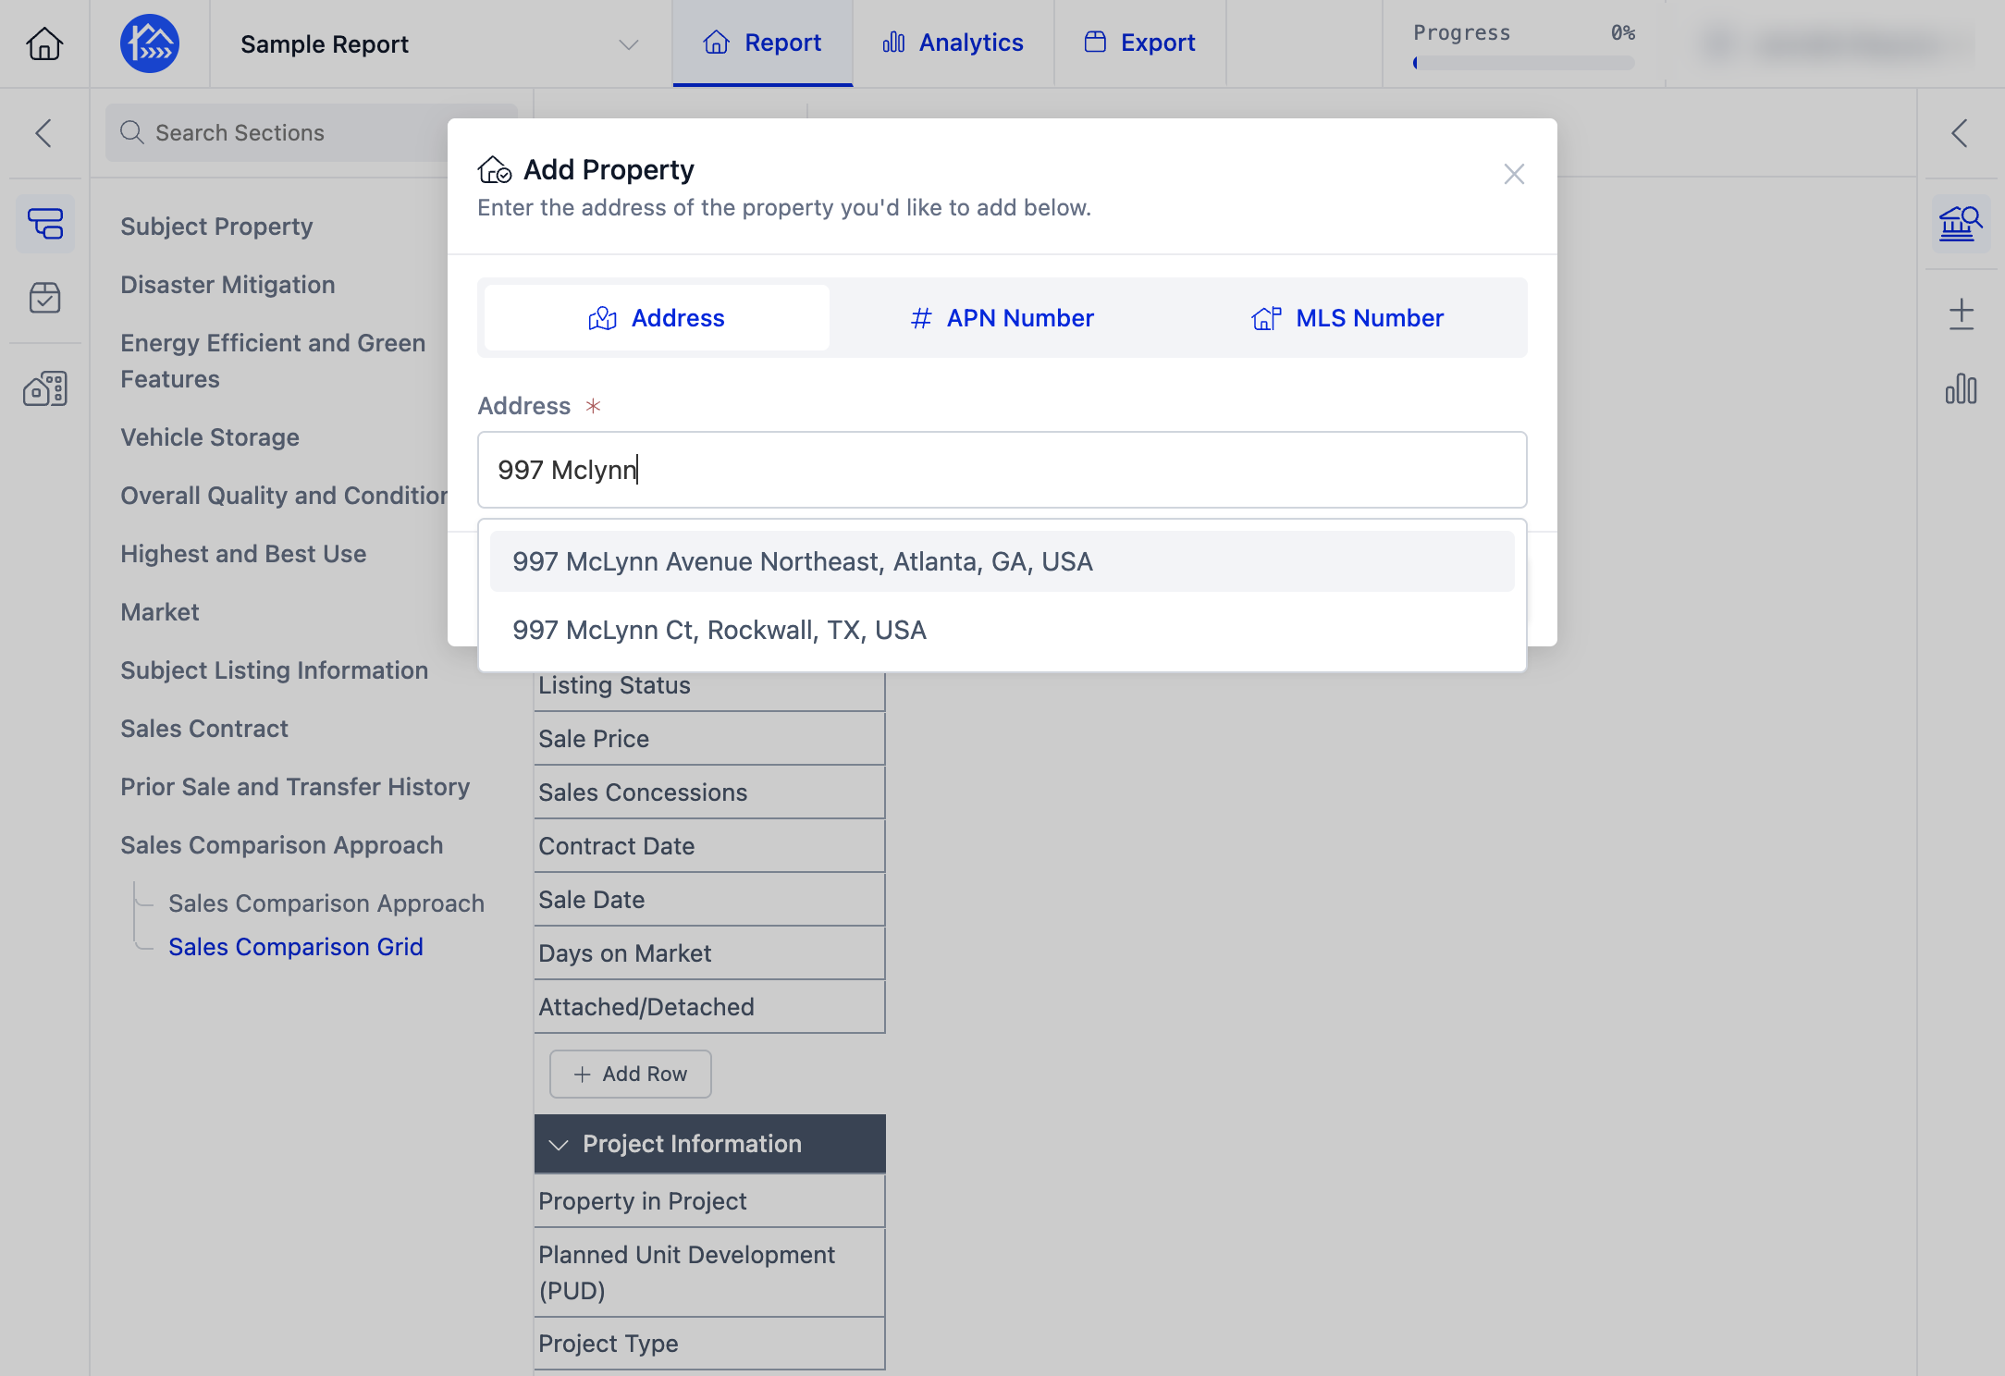Switch to the APN Number tab
The height and width of the screenshot is (1376, 2005).
coord(1002,318)
